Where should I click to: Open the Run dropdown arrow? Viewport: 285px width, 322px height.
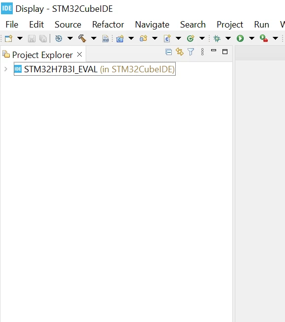tap(252, 38)
